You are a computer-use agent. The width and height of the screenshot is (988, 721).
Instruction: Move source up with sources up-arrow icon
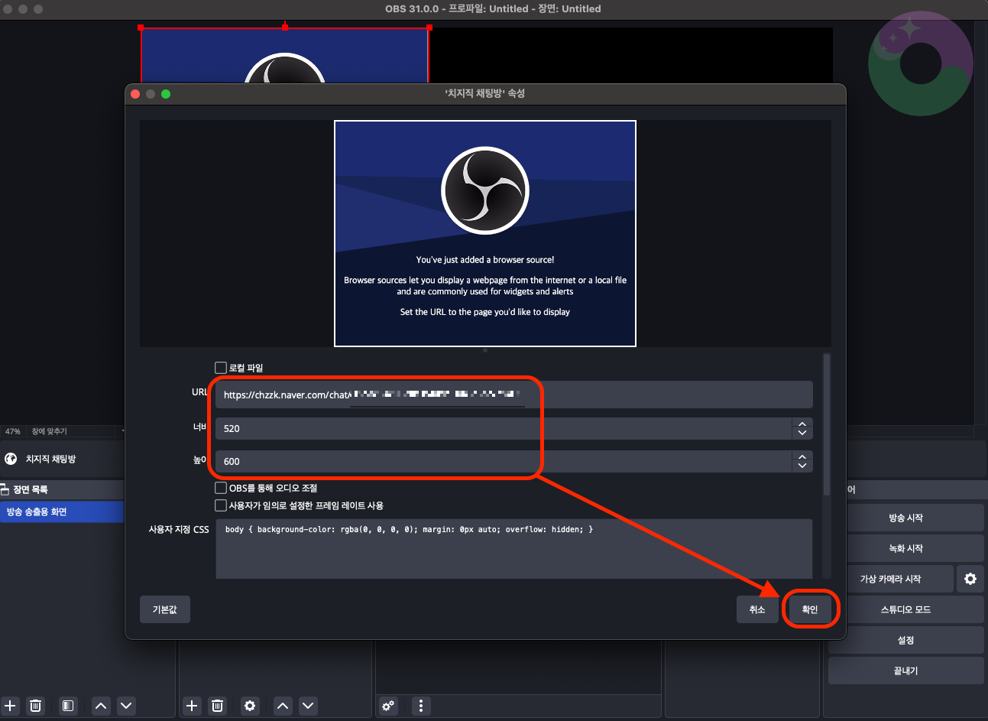point(283,706)
